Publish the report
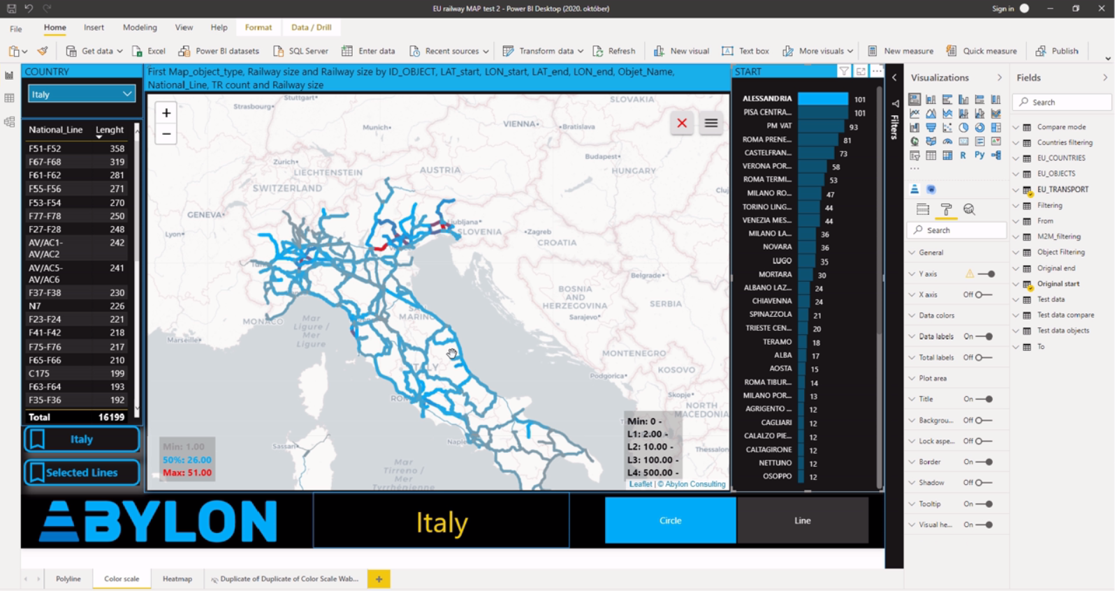1115x591 pixels. point(1057,51)
